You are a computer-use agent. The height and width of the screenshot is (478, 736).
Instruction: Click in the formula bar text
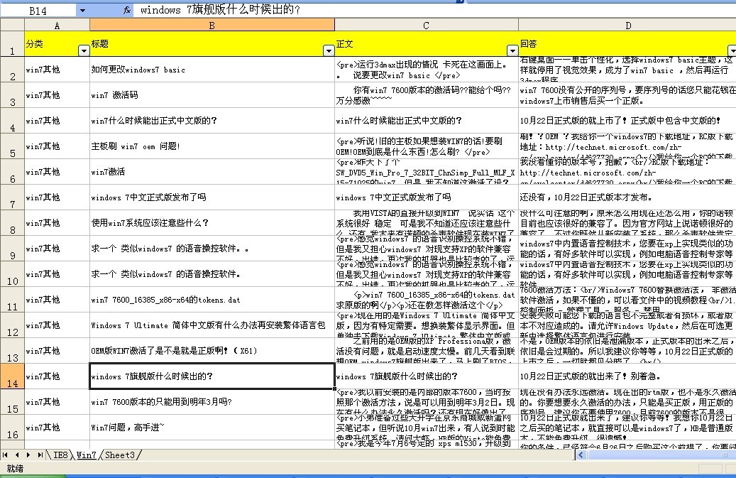pos(426,11)
